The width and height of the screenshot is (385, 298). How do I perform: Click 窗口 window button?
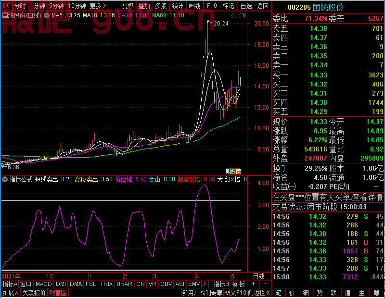tap(26, 284)
